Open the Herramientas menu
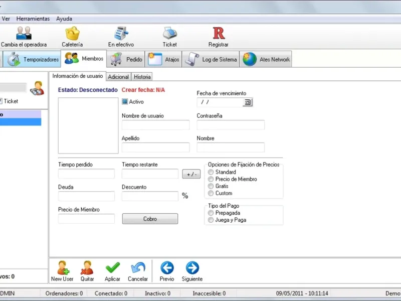Viewport: 401px width, 301px height. [x=33, y=19]
